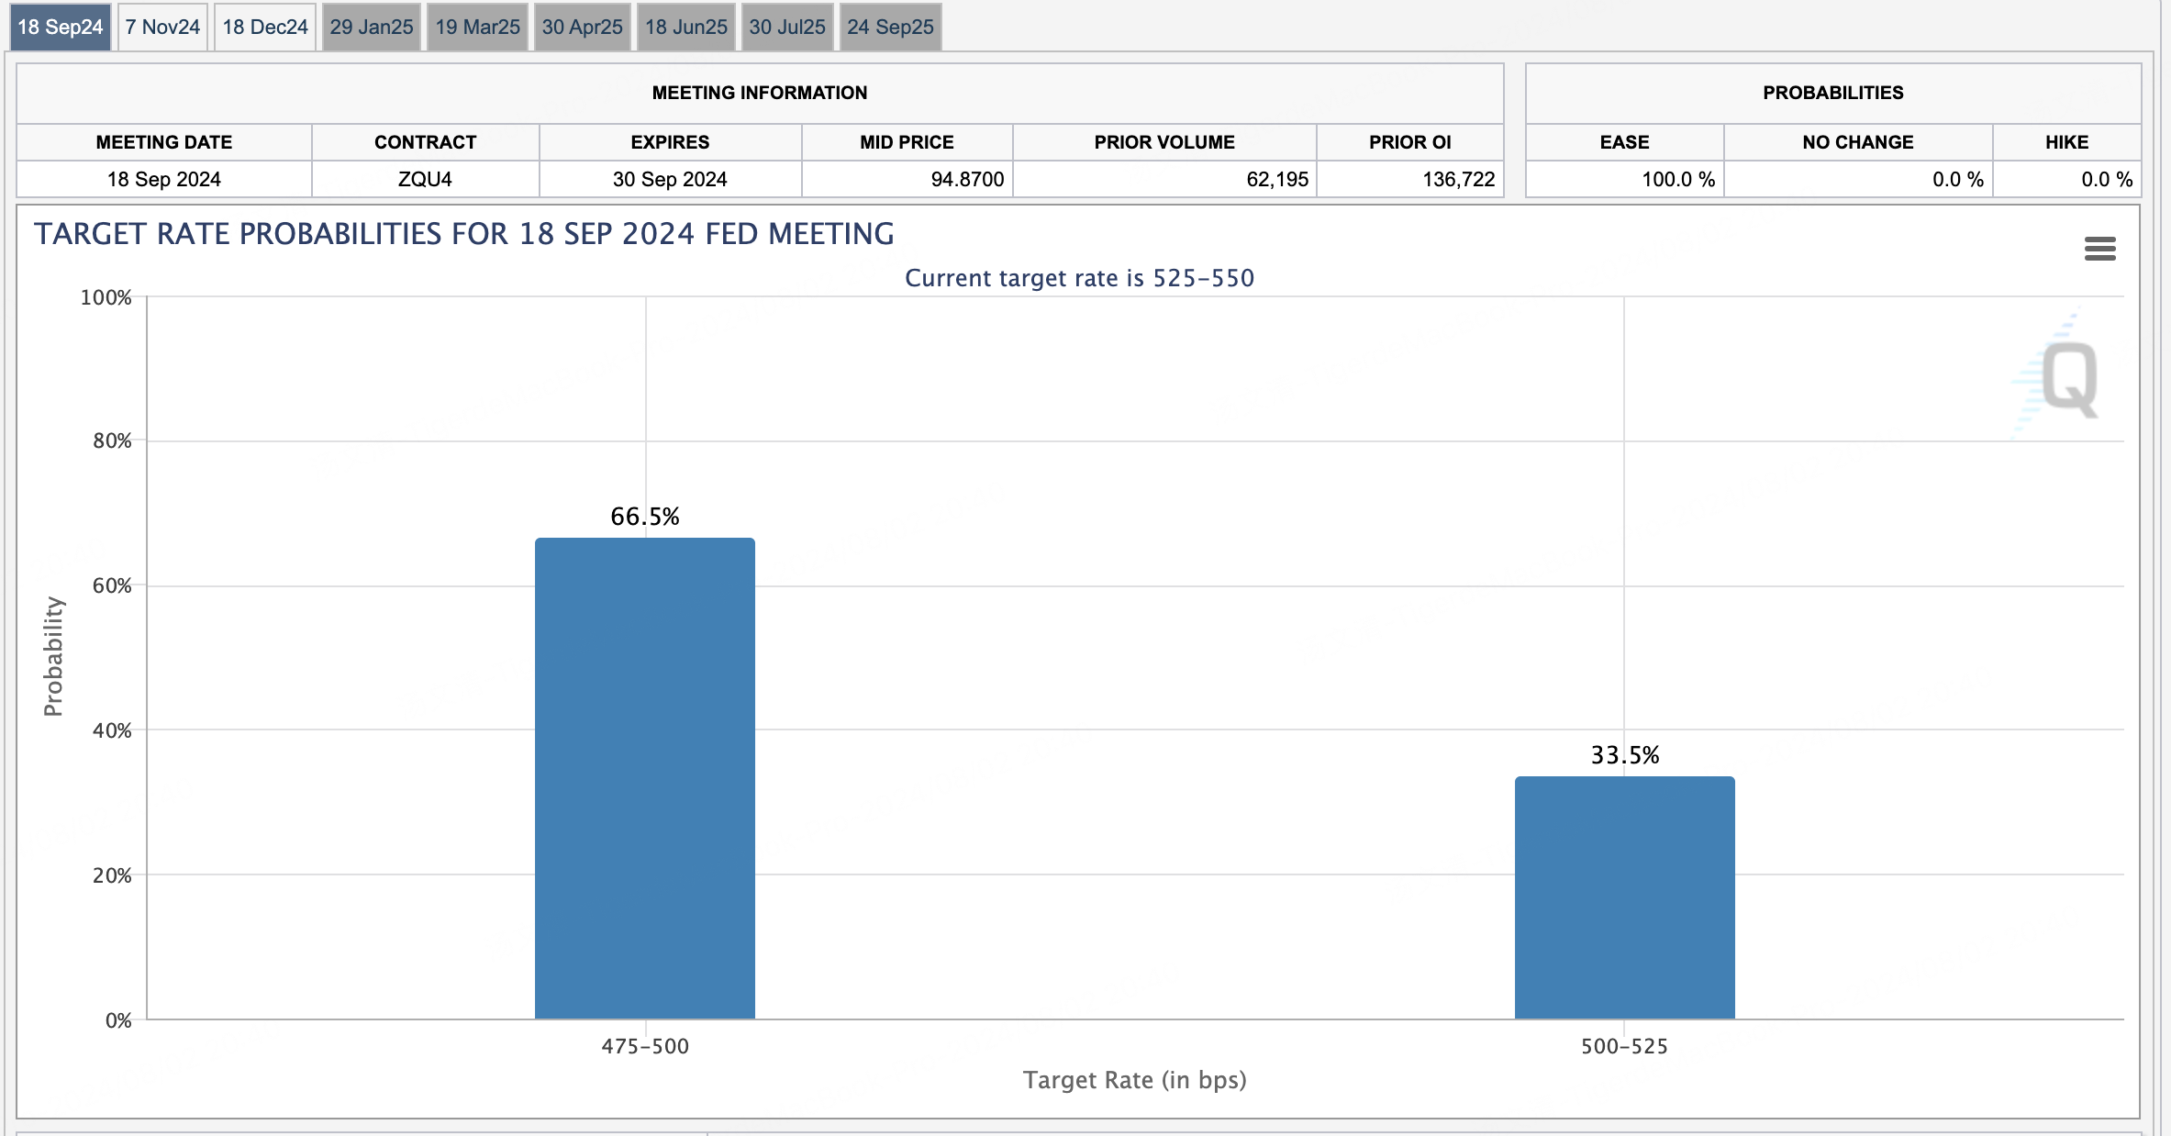Switch to the 18 Jun25 tab
Image resolution: width=2171 pixels, height=1136 pixels.
pos(685,27)
